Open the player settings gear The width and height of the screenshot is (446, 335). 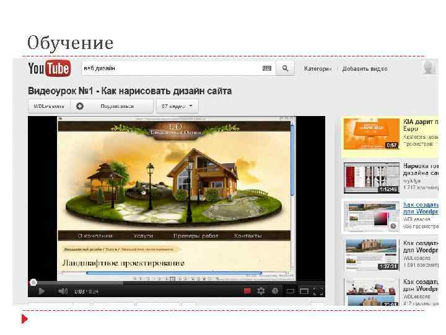261,291
